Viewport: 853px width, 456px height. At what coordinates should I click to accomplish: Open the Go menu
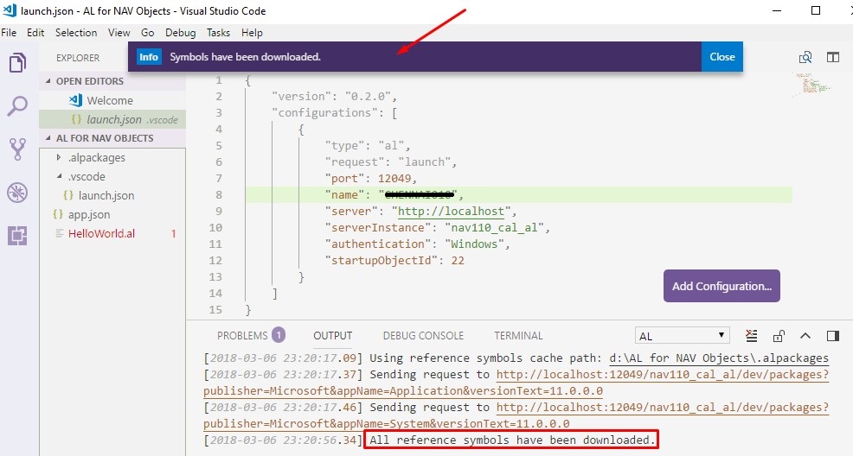[147, 33]
